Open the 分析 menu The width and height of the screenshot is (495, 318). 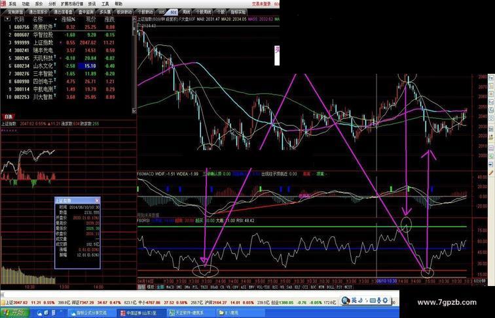tap(52, 4)
